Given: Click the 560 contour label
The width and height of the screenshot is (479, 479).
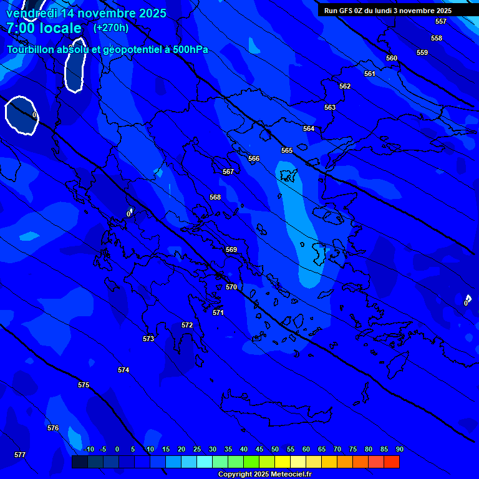Looking at the screenshot, I should (x=392, y=59).
